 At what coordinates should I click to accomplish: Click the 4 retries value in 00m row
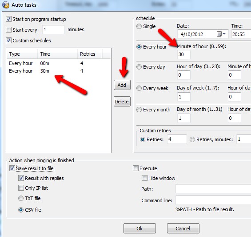click(82, 63)
